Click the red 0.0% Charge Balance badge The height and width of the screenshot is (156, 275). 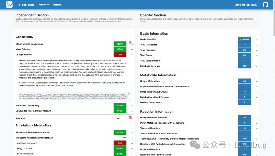point(120,54)
